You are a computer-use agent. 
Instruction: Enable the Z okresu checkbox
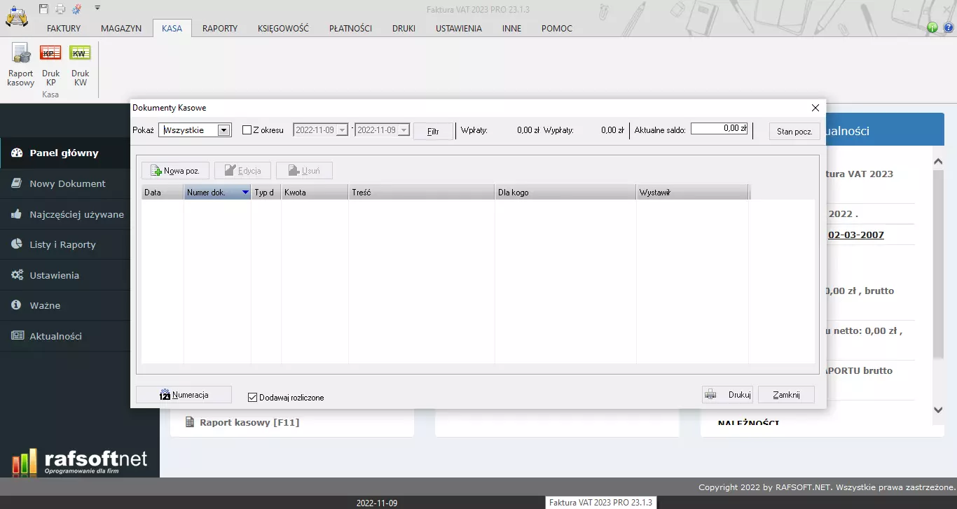pyautogui.click(x=247, y=130)
